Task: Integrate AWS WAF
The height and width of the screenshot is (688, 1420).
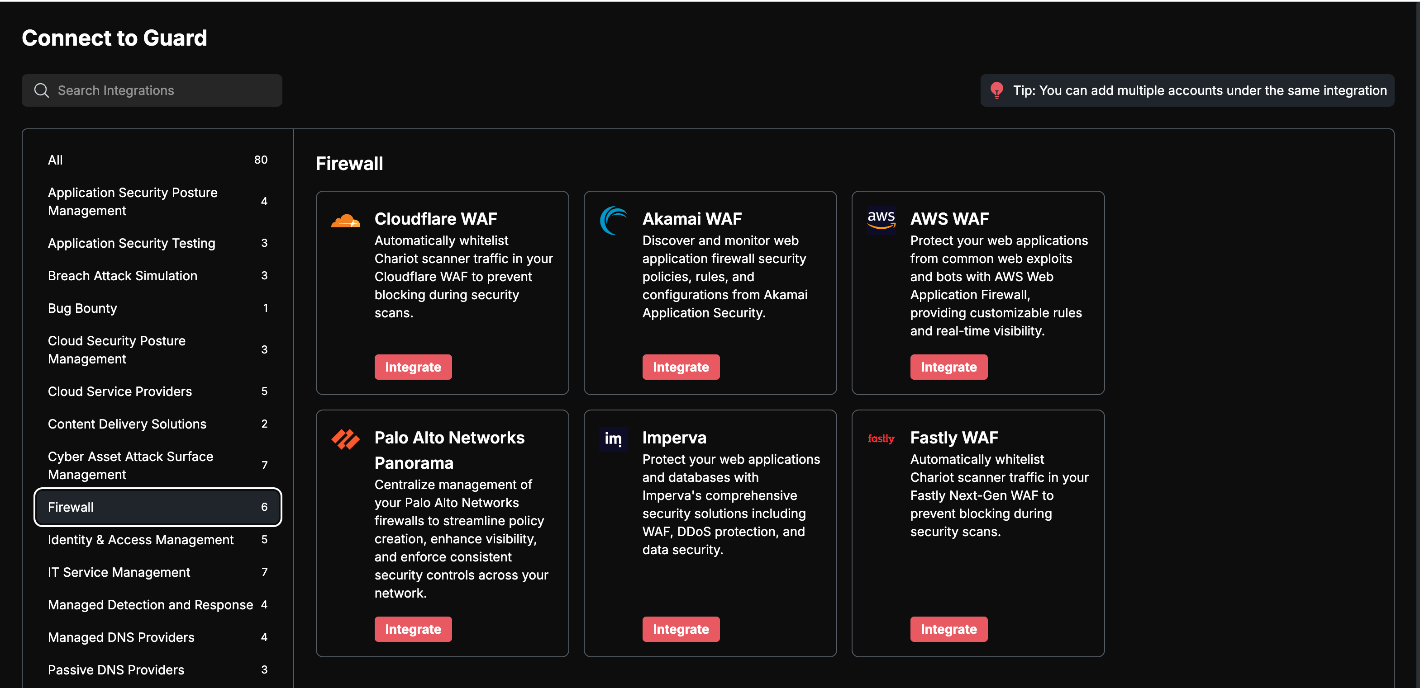Action: click(x=948, y=367)
